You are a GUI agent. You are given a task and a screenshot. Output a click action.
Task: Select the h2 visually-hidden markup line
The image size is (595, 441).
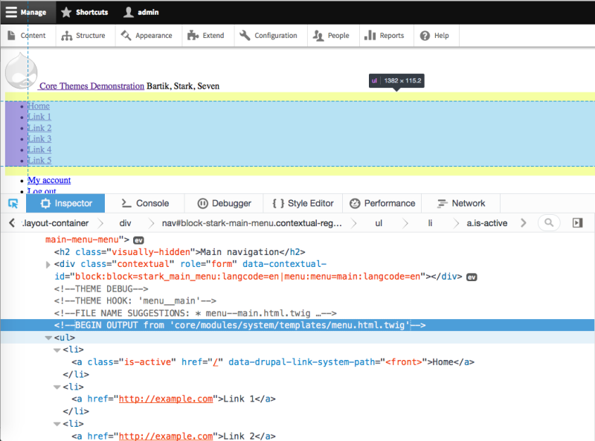coord(180,252)
